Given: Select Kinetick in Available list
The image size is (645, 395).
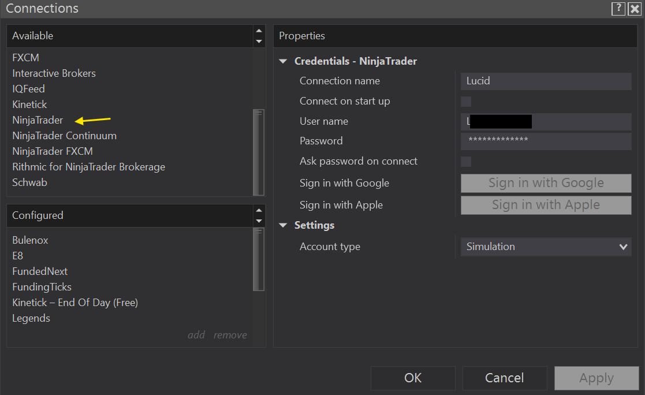Looking at the screenshot, I should coord(29,105).
